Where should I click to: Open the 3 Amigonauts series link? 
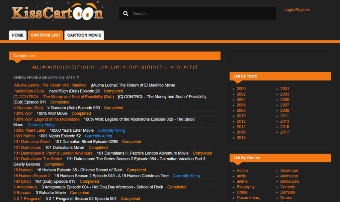[x=25, y=187]
